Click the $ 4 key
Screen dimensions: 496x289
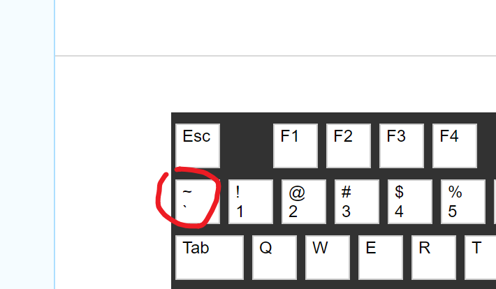[x=410, y=202]
